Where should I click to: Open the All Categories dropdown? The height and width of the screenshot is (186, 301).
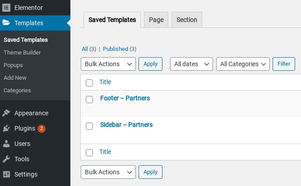tap(243, 64)
